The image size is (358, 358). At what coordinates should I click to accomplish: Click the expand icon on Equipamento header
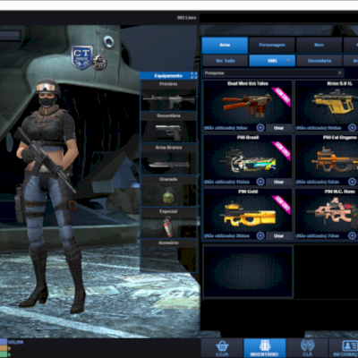194,75
